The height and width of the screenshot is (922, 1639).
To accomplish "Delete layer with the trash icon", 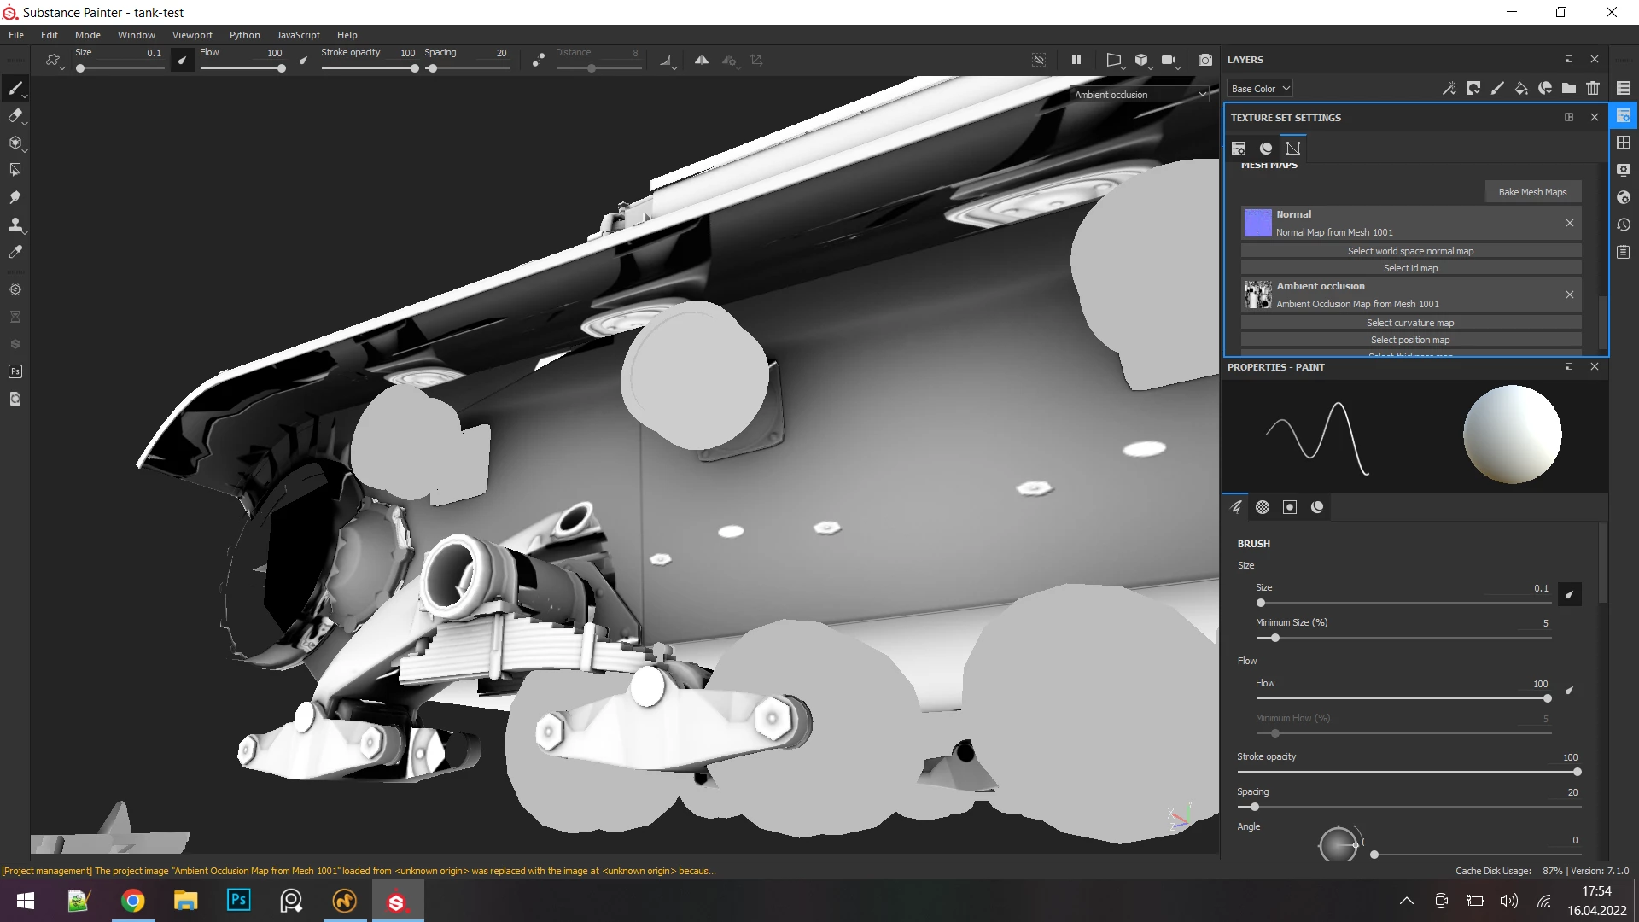I will pyautogui.click(x=1593, y=88).
